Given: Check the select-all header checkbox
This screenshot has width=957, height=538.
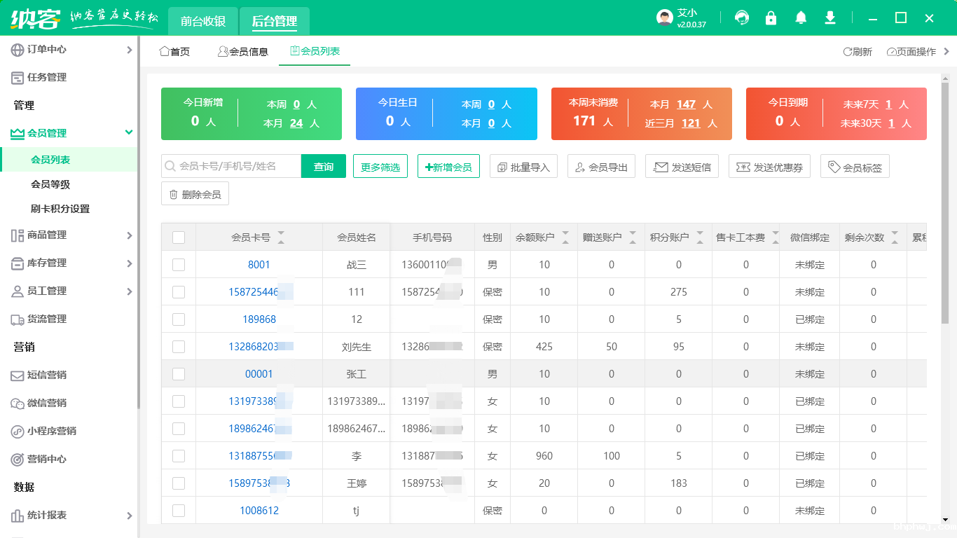Looking at the screenshot, I should click(x=179, y=237).
